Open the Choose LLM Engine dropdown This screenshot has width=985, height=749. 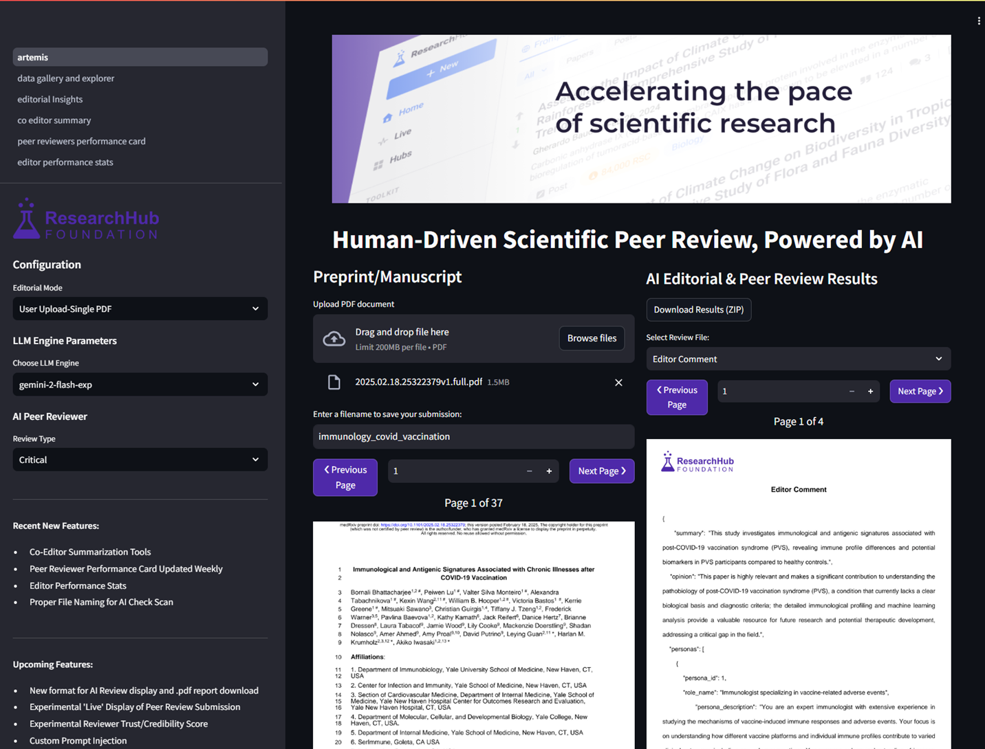click(x=140, y=385)
